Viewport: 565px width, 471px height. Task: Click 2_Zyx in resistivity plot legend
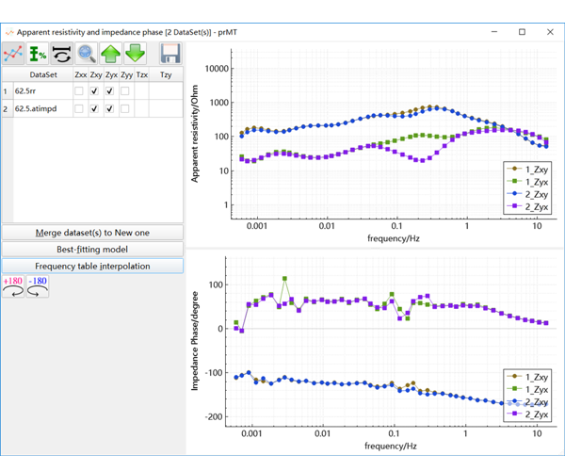[527, 207]
